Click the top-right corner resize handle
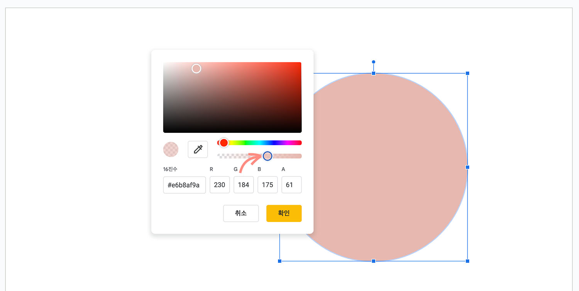This screenshot has height=291, width=579. (467, 73)
